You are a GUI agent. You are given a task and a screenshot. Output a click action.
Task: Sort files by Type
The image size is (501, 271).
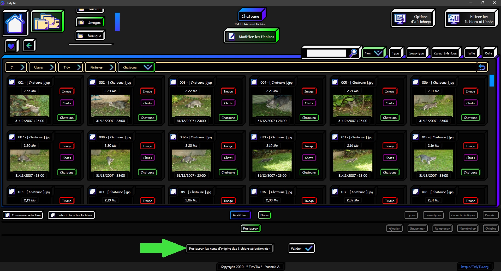[x=396, y=53]
